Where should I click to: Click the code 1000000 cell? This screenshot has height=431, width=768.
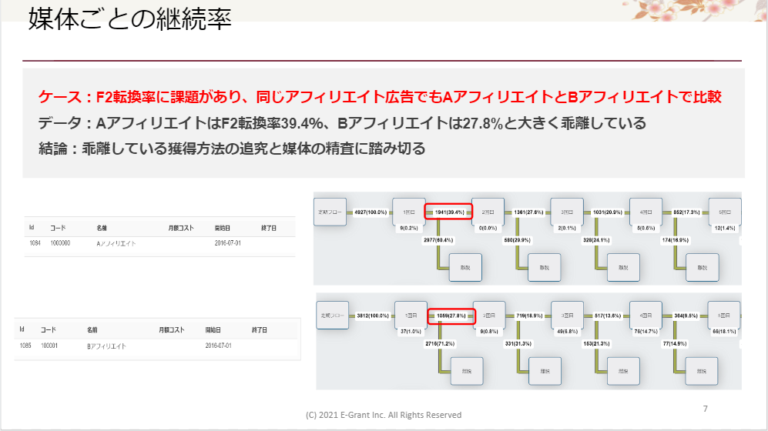pyautogui.click(x=60, y=243)
